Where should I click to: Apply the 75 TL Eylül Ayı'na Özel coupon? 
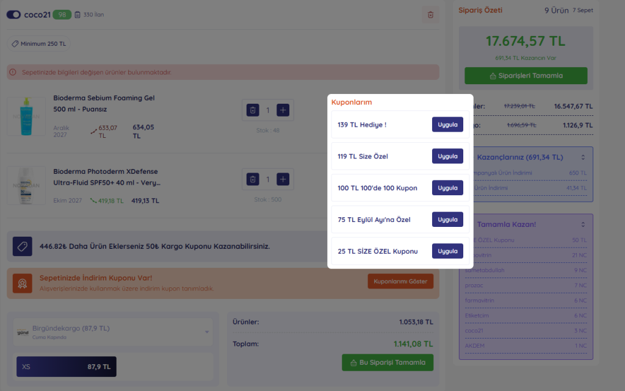(447, 220)
